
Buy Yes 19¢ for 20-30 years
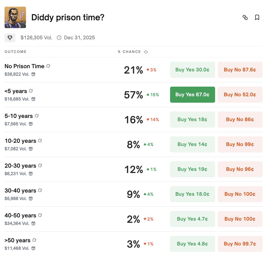193,169
